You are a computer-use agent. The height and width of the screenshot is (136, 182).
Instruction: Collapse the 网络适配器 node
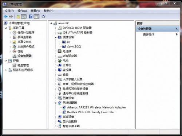click(x=55, y=103)
